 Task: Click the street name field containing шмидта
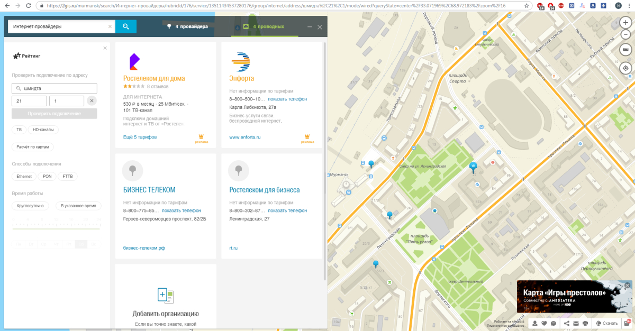click(x=55, y=88)
